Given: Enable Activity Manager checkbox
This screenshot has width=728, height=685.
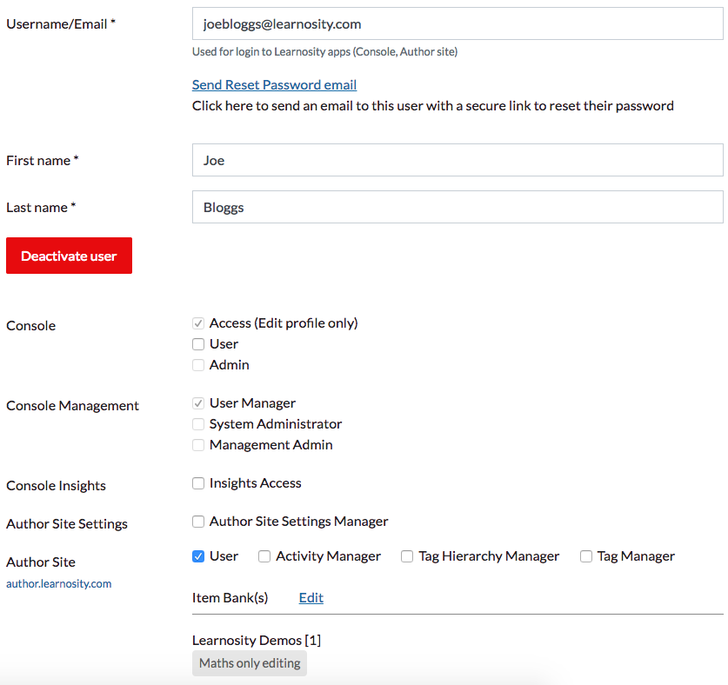Looking at the screenshot, I should 264,556.
